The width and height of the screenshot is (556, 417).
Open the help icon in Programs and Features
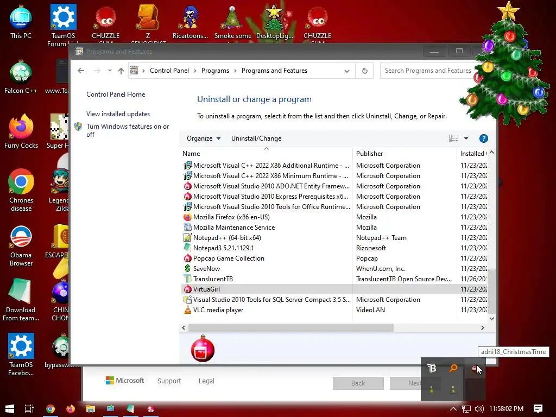483,138
